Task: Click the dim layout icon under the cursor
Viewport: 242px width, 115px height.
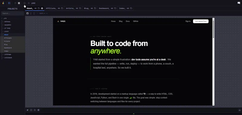Action: (x=25, y=3)
